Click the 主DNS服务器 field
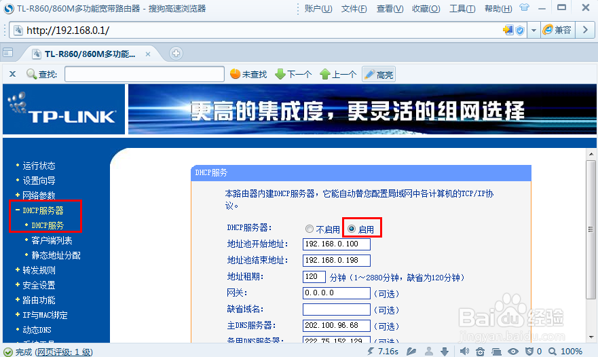This screenshot has width=598, height=357. click(337, 325)
